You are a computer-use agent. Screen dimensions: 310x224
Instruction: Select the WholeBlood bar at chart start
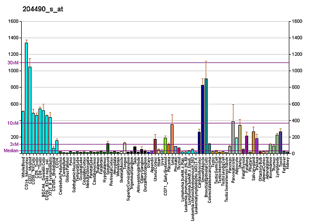(23, 132)
